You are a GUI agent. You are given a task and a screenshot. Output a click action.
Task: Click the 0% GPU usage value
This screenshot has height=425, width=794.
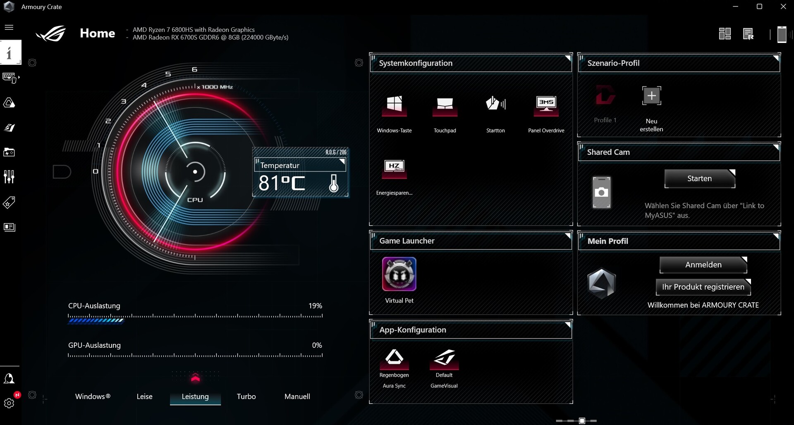tap(317, 345)
